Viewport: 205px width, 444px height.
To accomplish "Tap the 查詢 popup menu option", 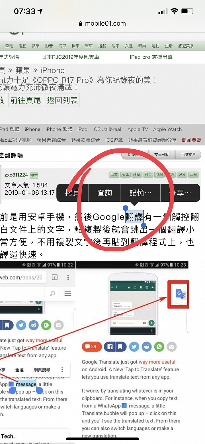I will (x=104, y=193).
